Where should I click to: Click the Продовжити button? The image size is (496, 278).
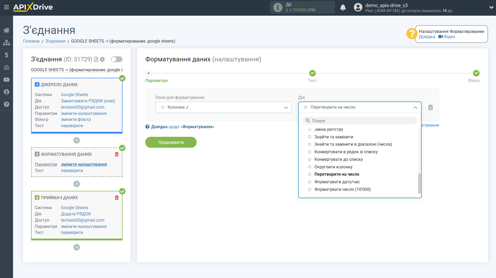171,142
